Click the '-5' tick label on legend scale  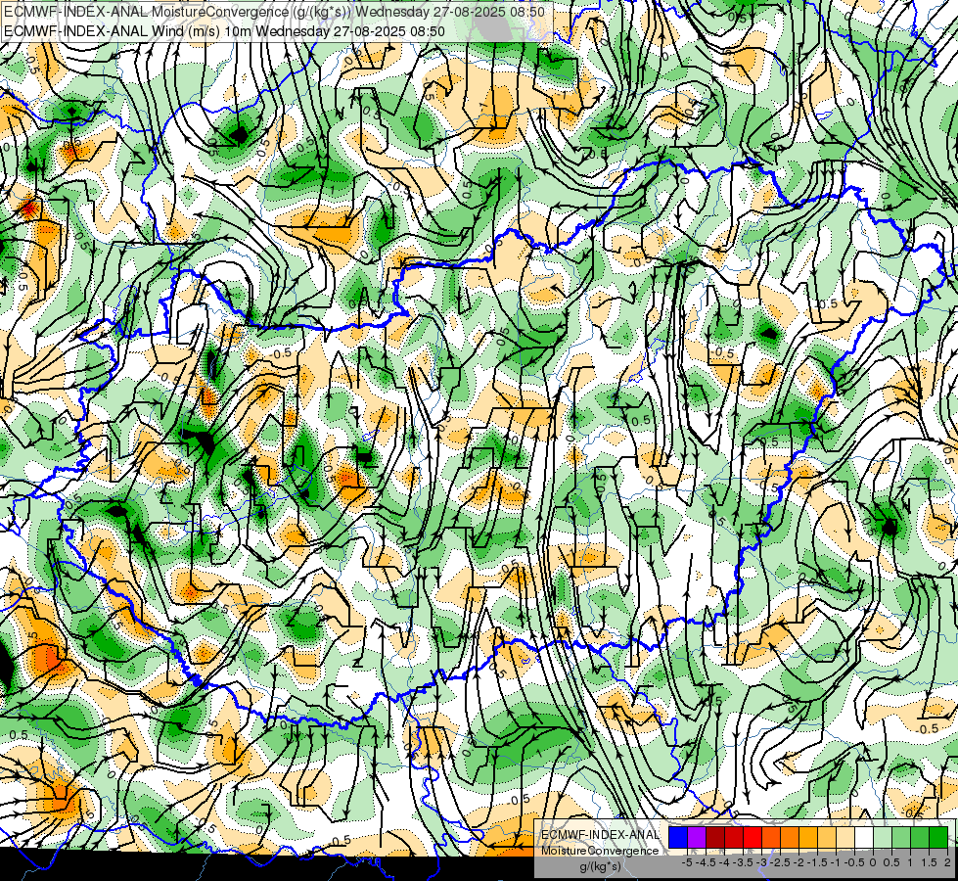point(687,862)
